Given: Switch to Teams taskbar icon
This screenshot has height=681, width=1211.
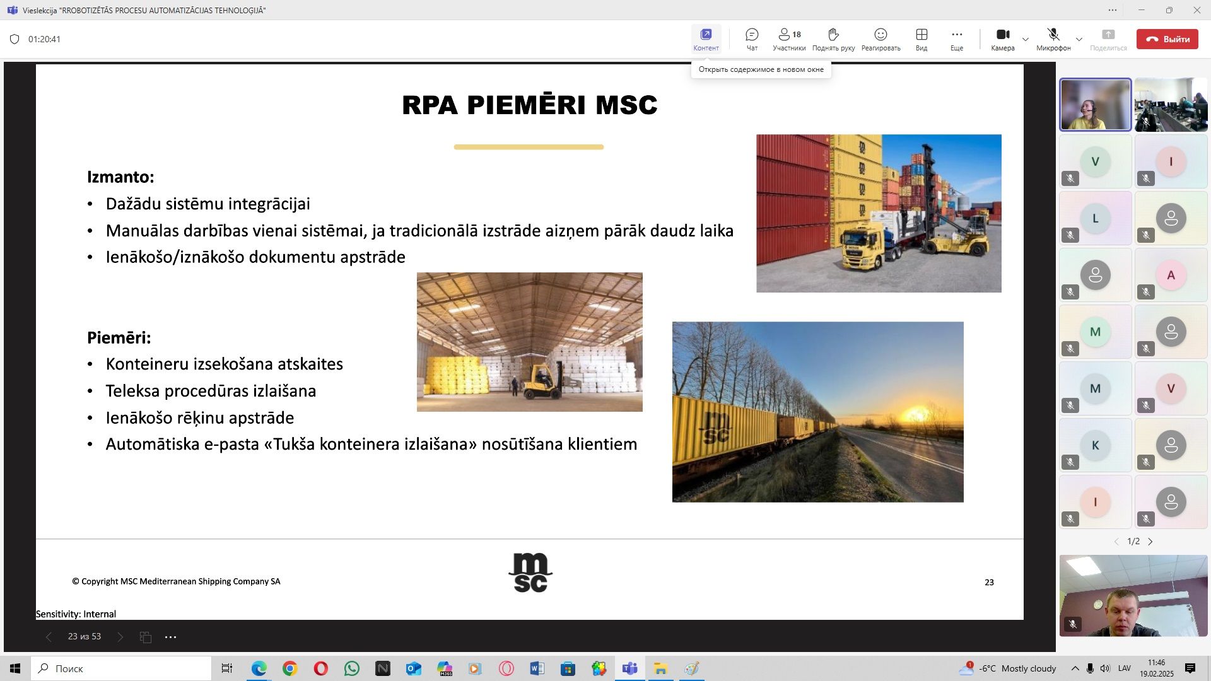Looking at the screenshot, I should click(x=630, y=668).
